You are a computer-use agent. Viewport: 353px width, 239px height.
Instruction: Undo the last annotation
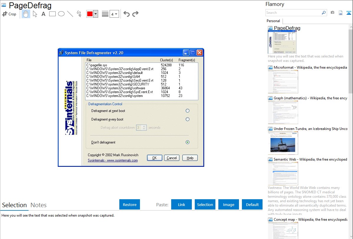pos(126,14)
